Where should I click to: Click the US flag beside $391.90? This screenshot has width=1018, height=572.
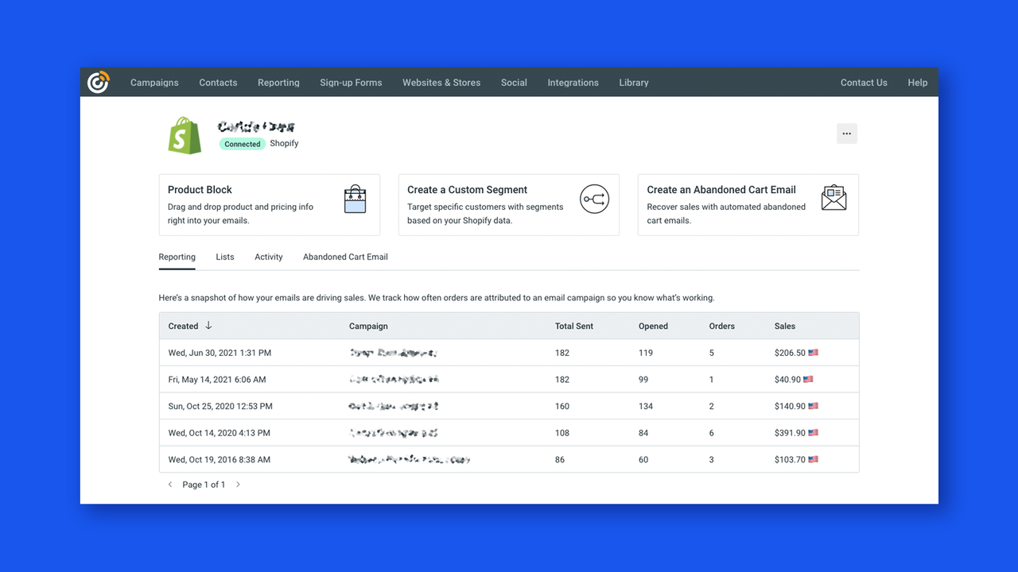click(x=813, y=432)
